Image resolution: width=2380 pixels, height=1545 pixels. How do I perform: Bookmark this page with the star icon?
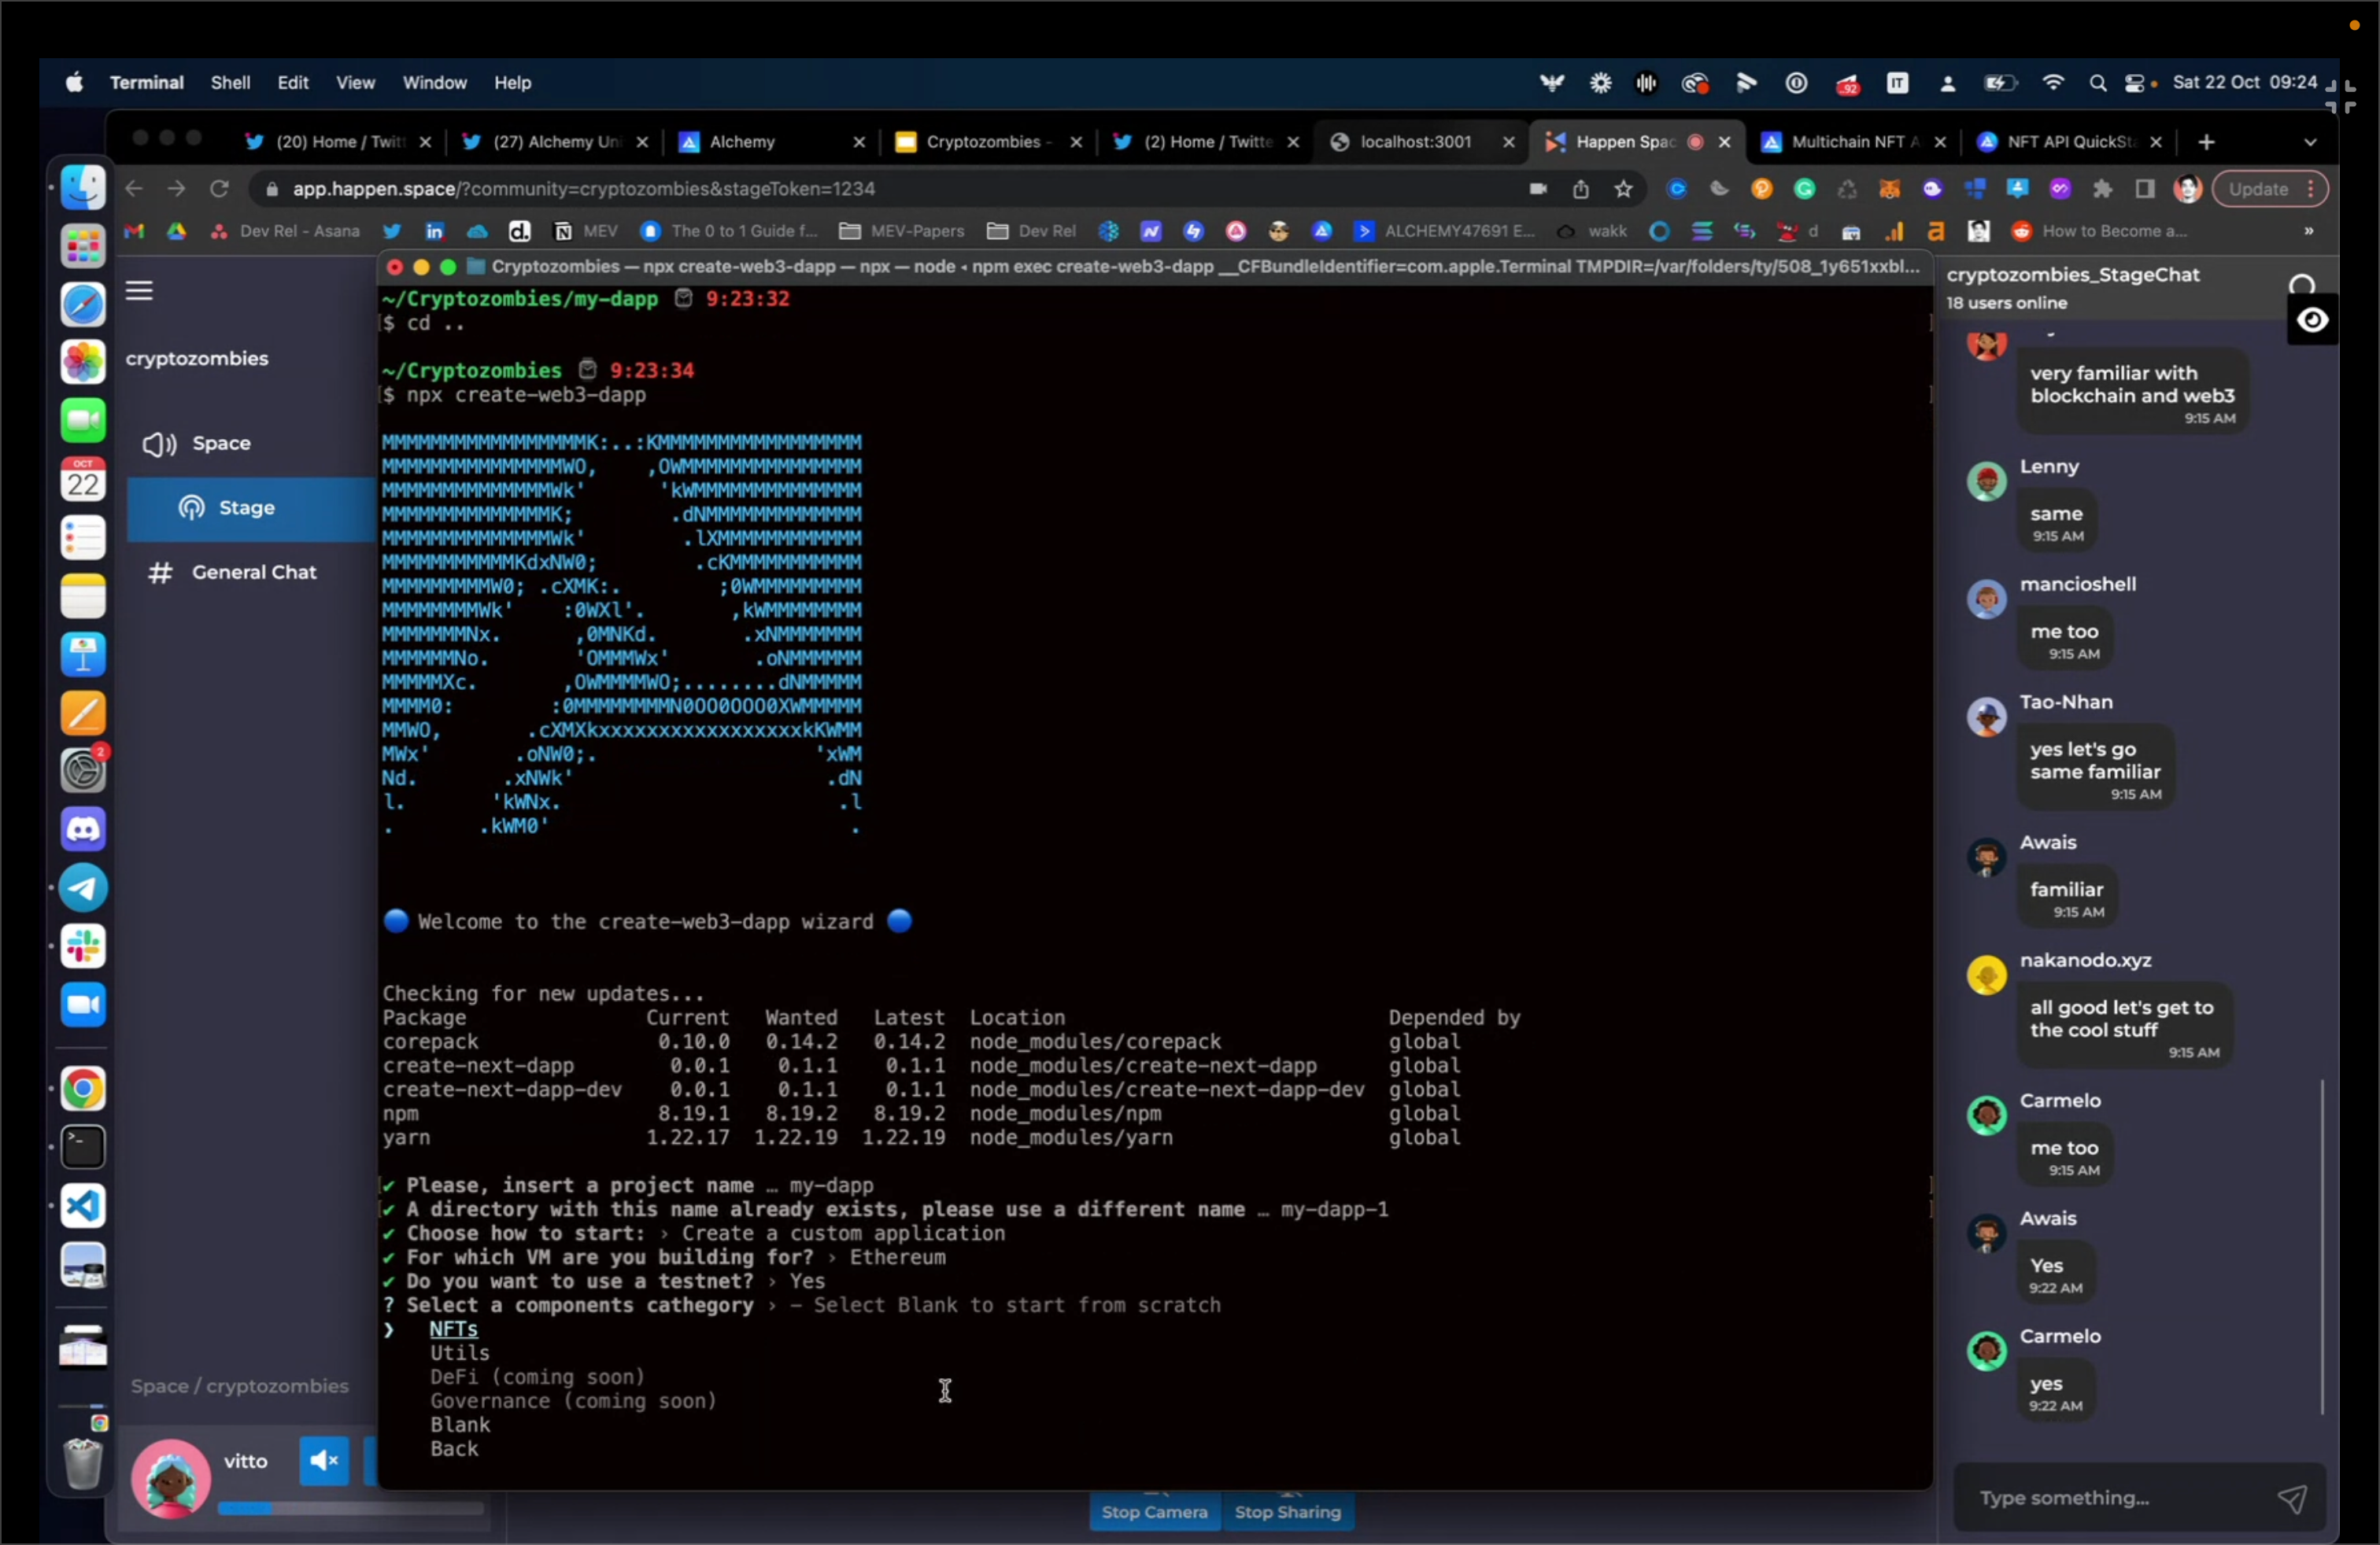(x=1623, y=189)
